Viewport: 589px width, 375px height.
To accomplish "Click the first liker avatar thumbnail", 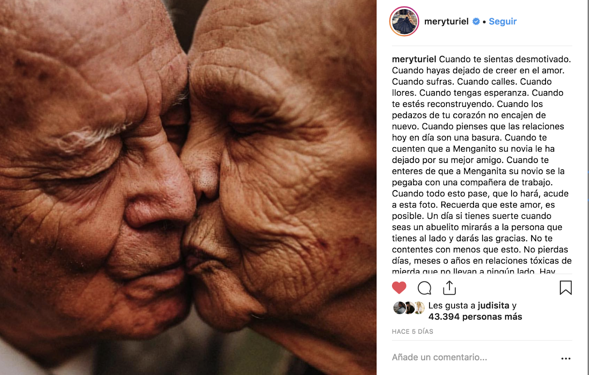I will (x=399, y=308).
